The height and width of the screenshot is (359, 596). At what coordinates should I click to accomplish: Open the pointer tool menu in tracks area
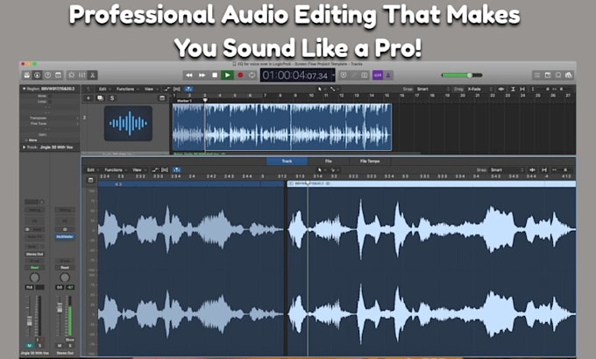(321, 89)
